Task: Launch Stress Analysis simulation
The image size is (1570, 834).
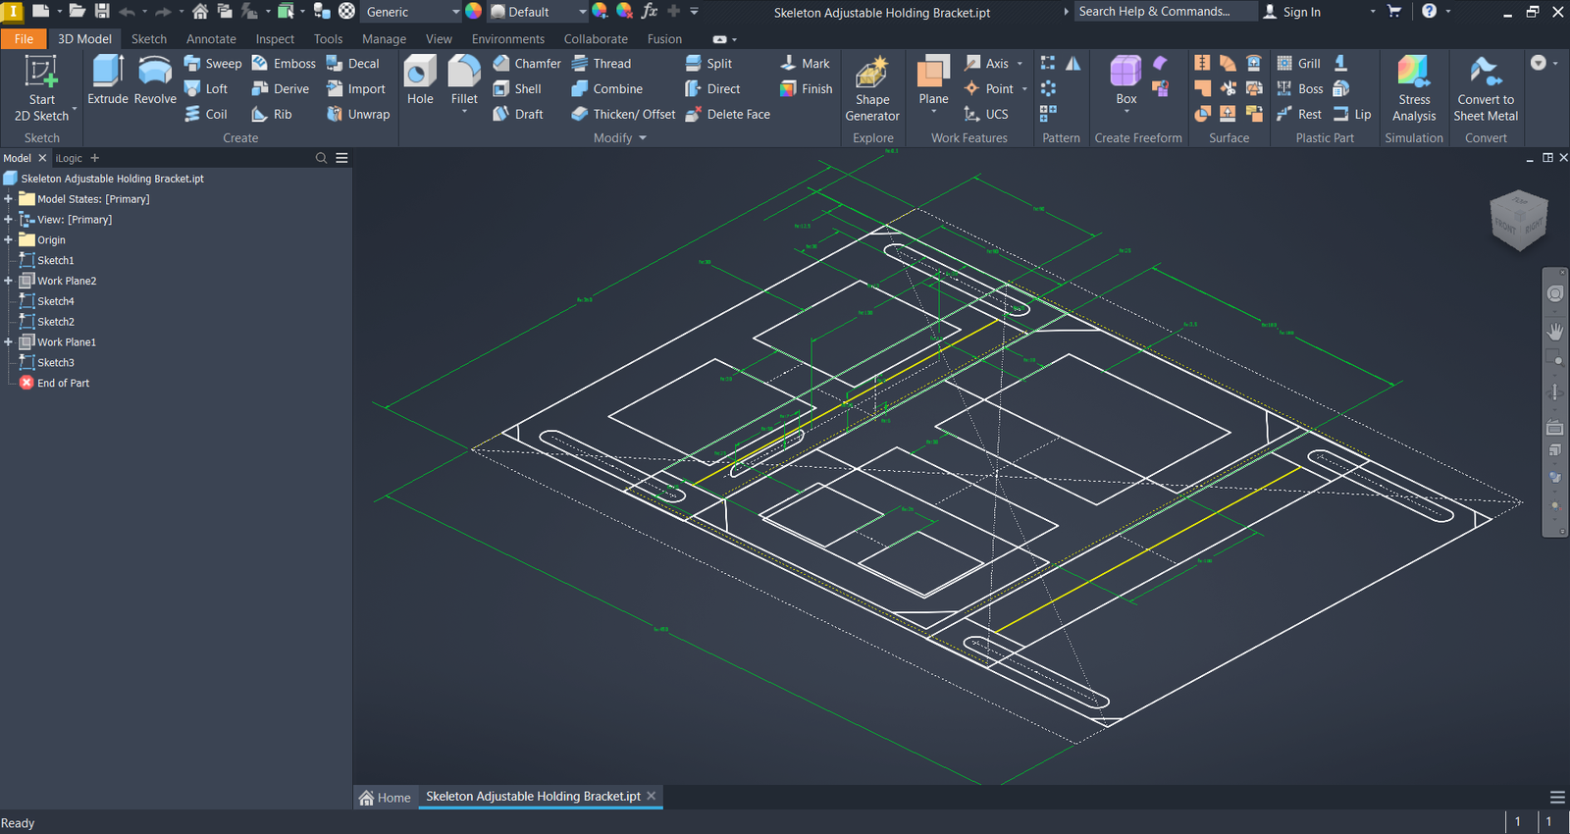Action: coord(1413,89)
